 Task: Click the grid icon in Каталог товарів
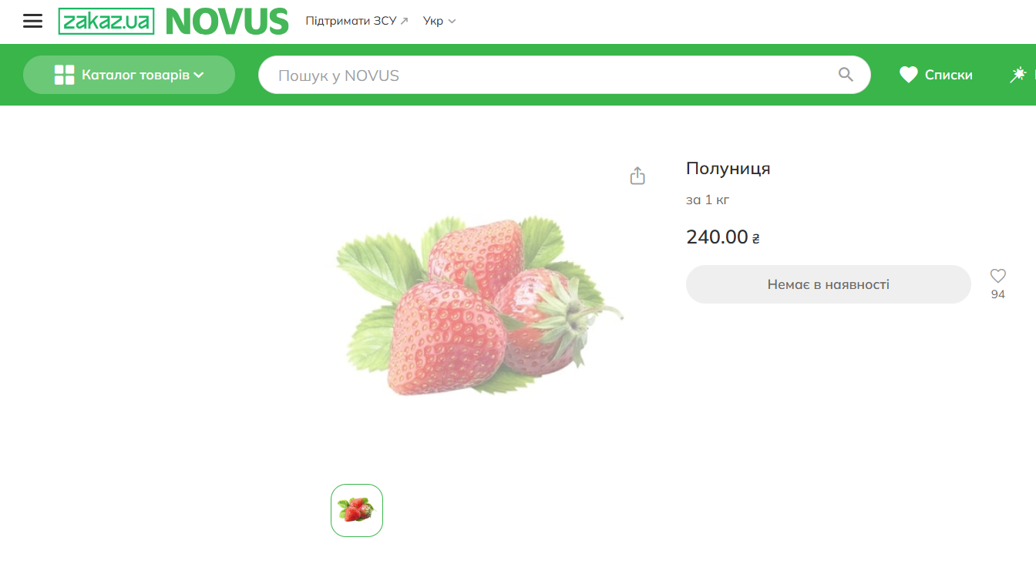pyautogui.click(x=64, y=75)
